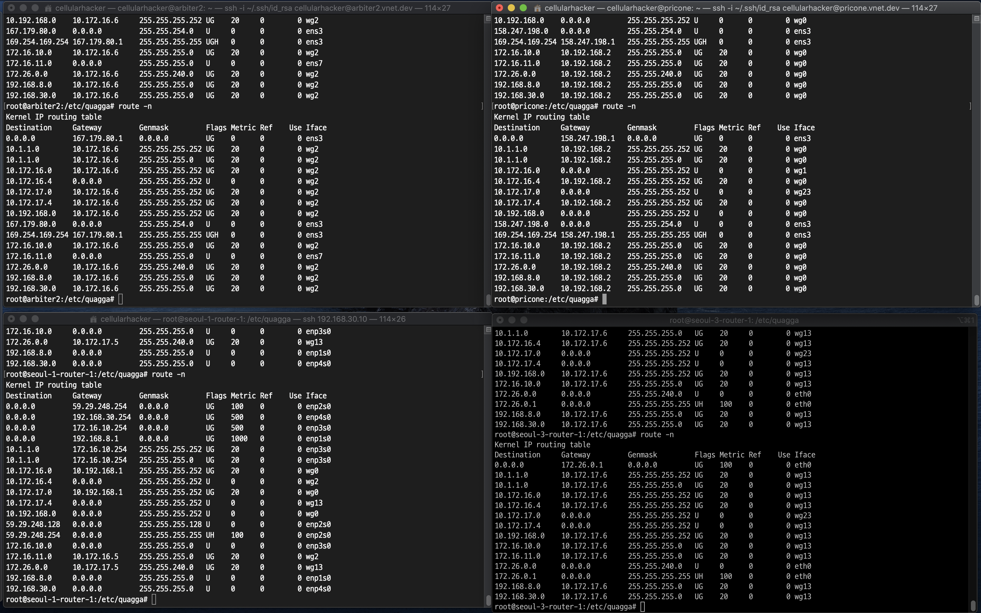Click the pricone window title text
The height and width of the screenshot is (613, 981).
[741, 8]
